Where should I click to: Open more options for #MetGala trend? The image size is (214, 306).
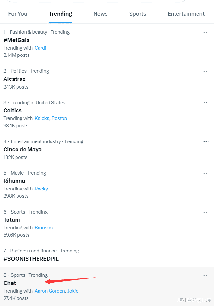206,32
